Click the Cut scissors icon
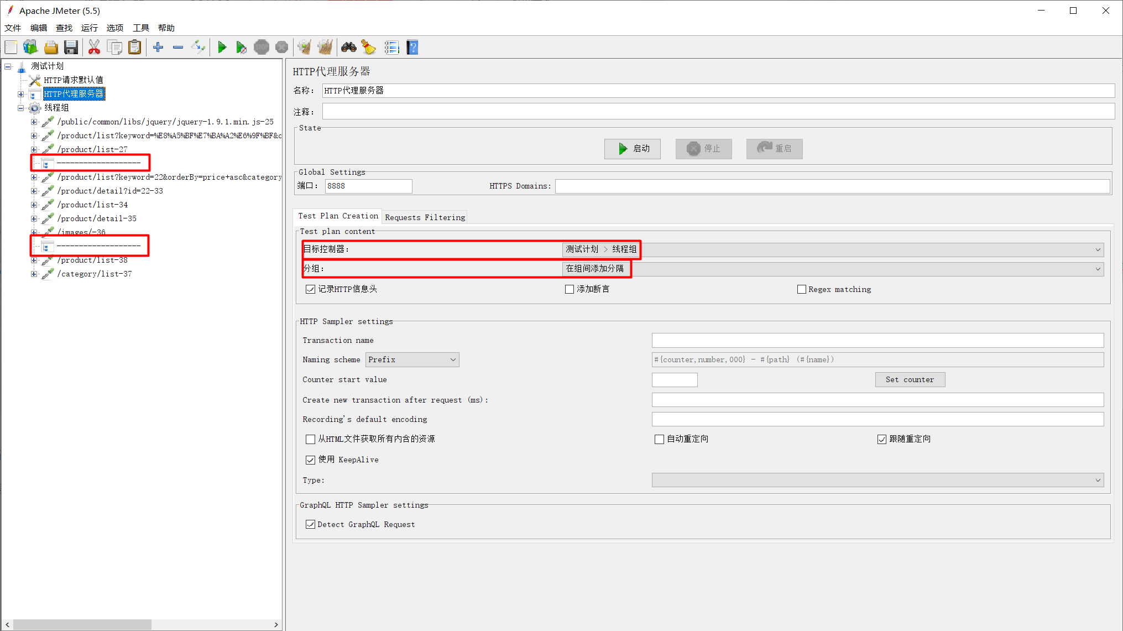 [94, 48]
